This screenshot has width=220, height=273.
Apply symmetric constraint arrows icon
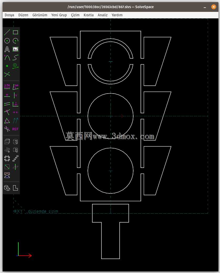coord(15,112)
